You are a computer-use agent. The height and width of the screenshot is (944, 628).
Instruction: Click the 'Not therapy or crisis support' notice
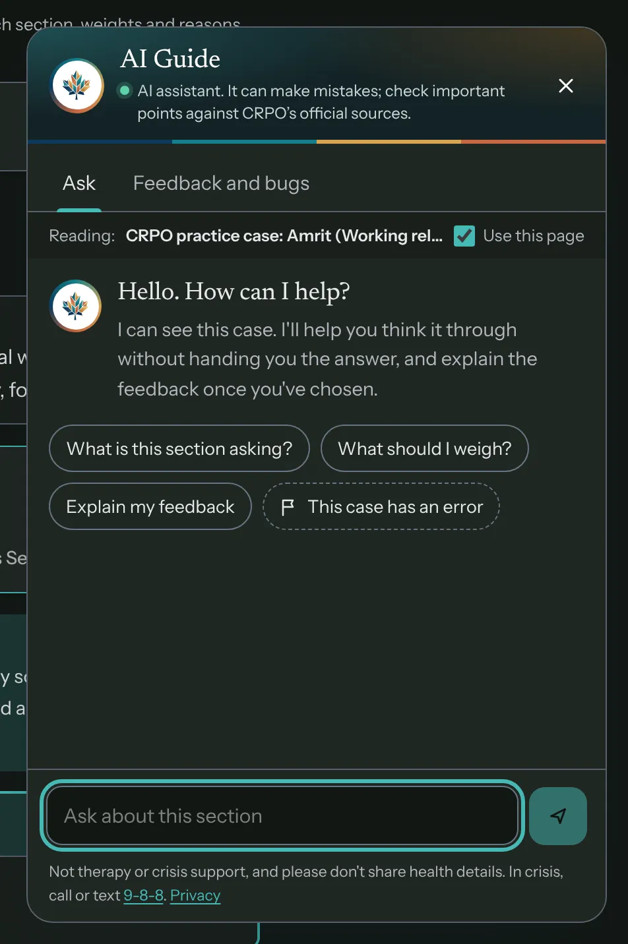[x=306, y=883]
